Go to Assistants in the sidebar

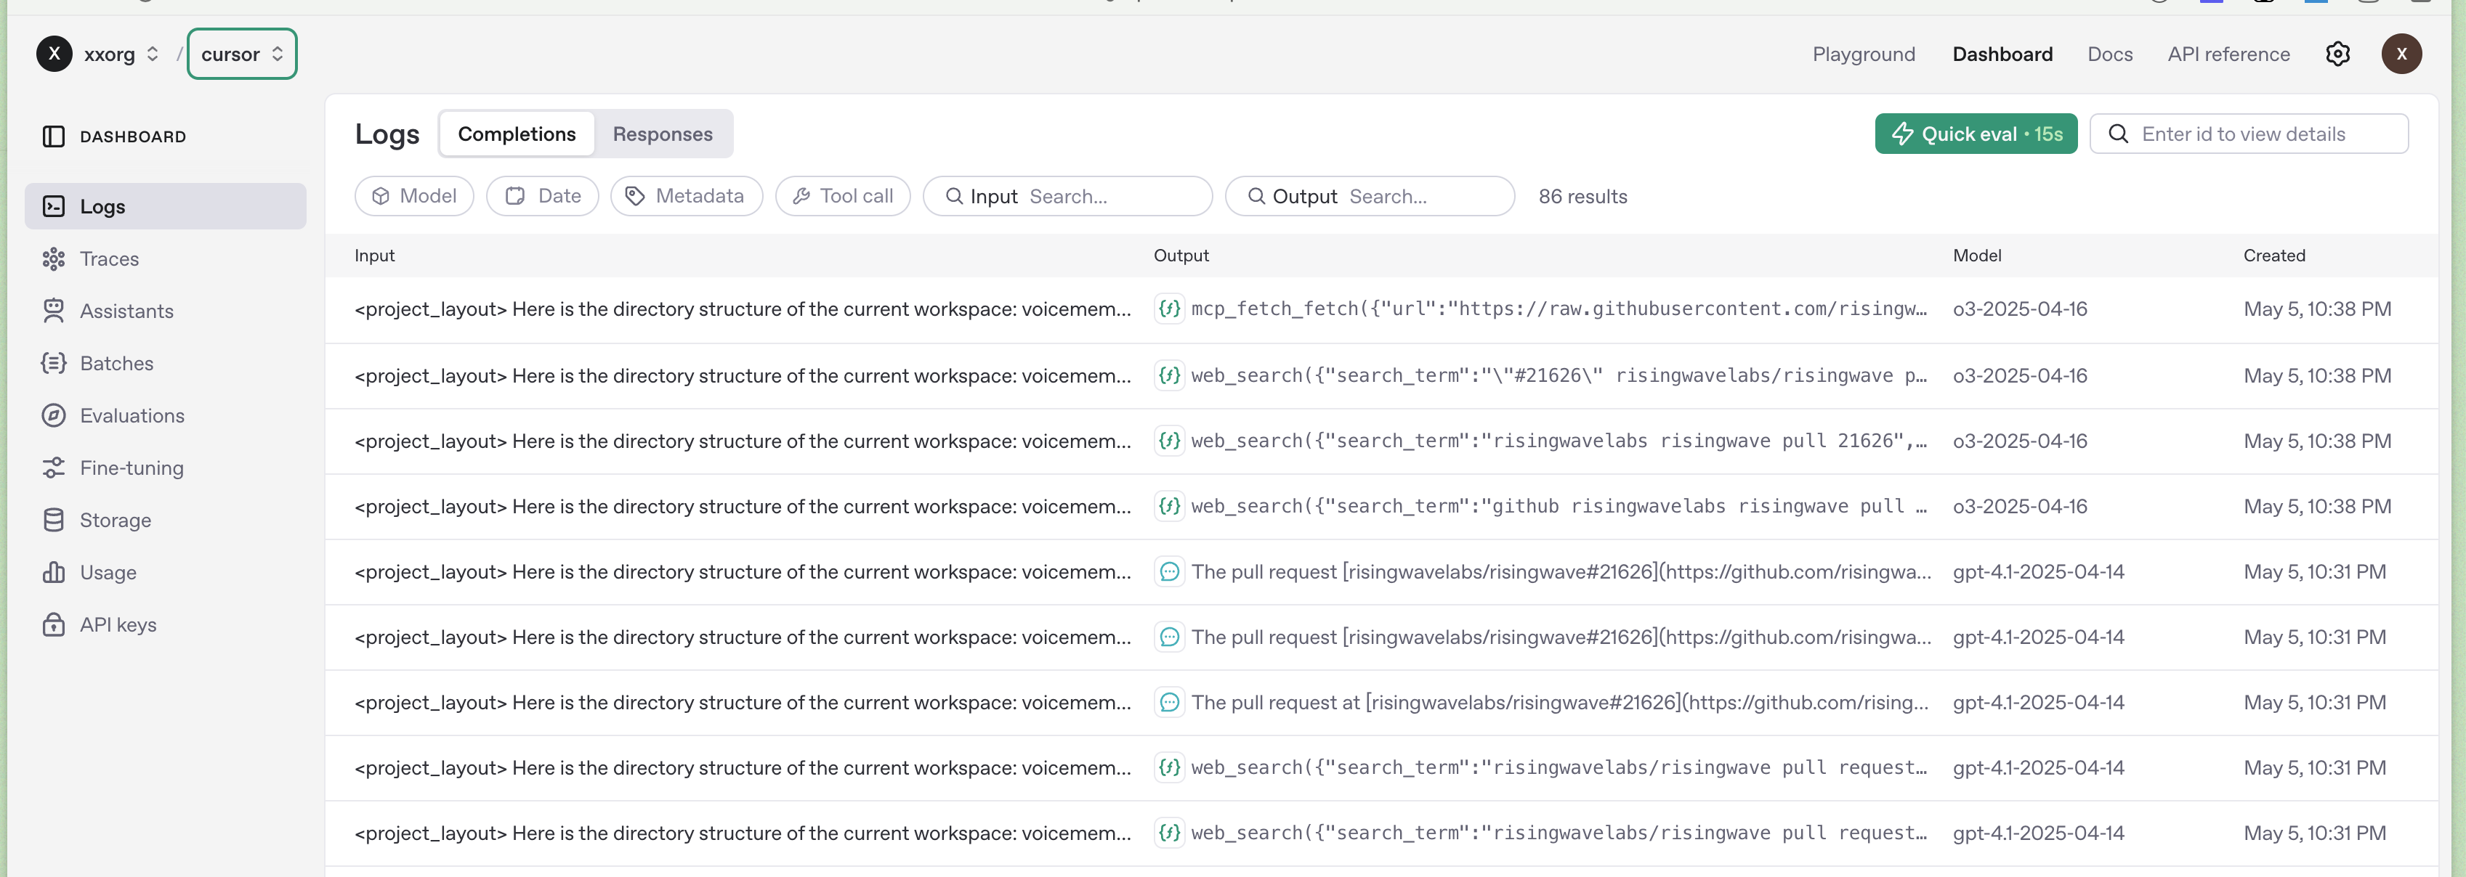click(x=165, y=311)
